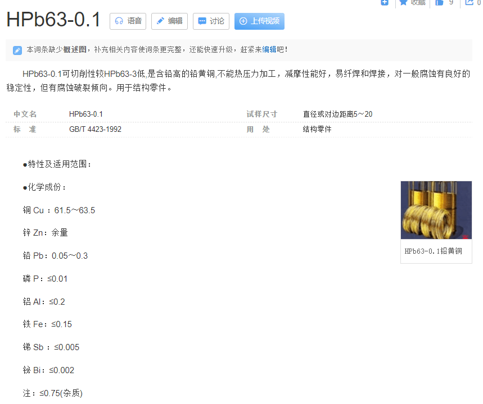Click the share icon showing 0
The height and width of the screenshot is (404, 483).
click(470, 3)
